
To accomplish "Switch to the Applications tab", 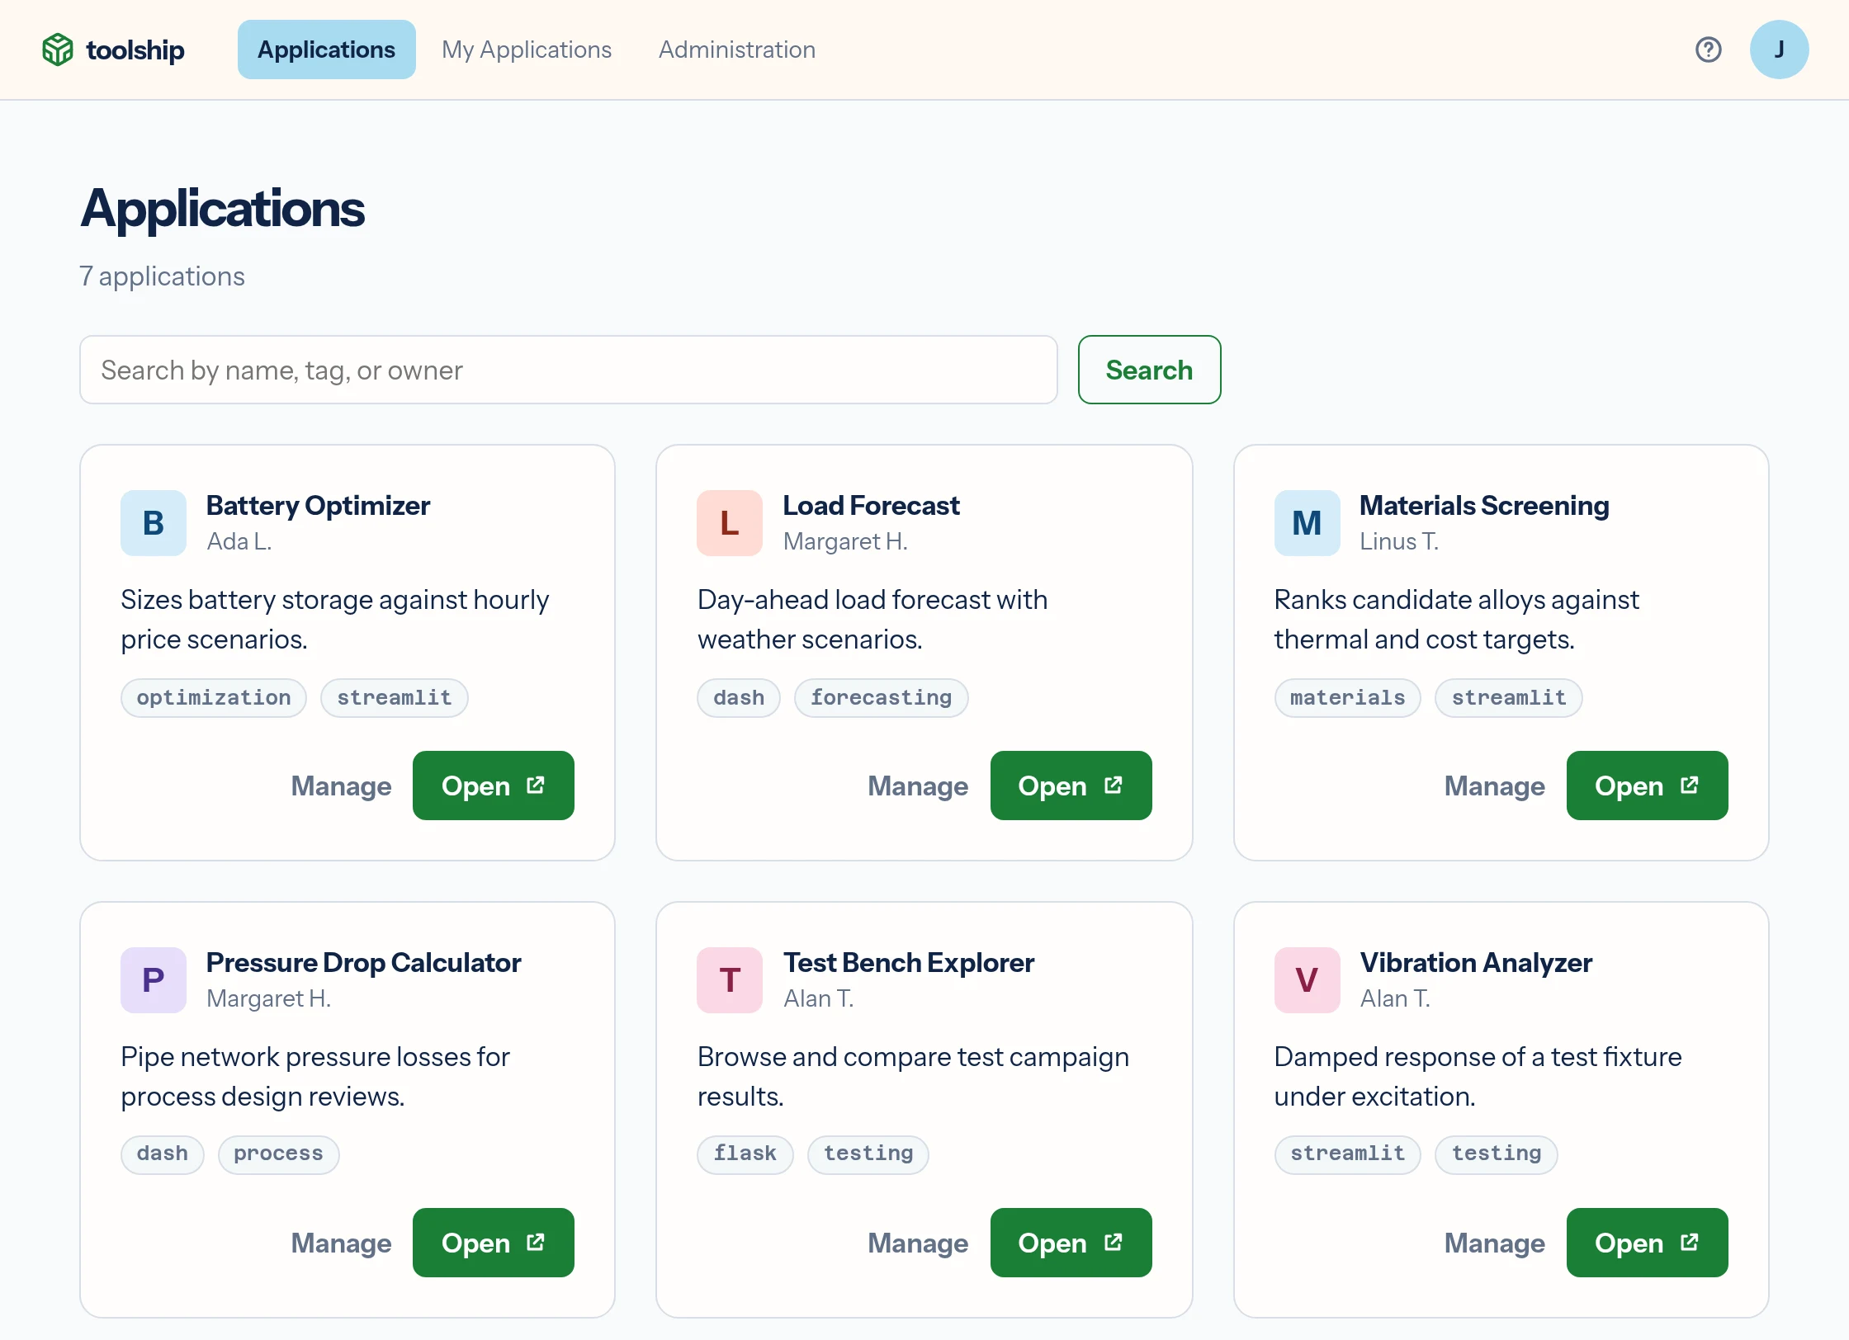I will (326, 50).
